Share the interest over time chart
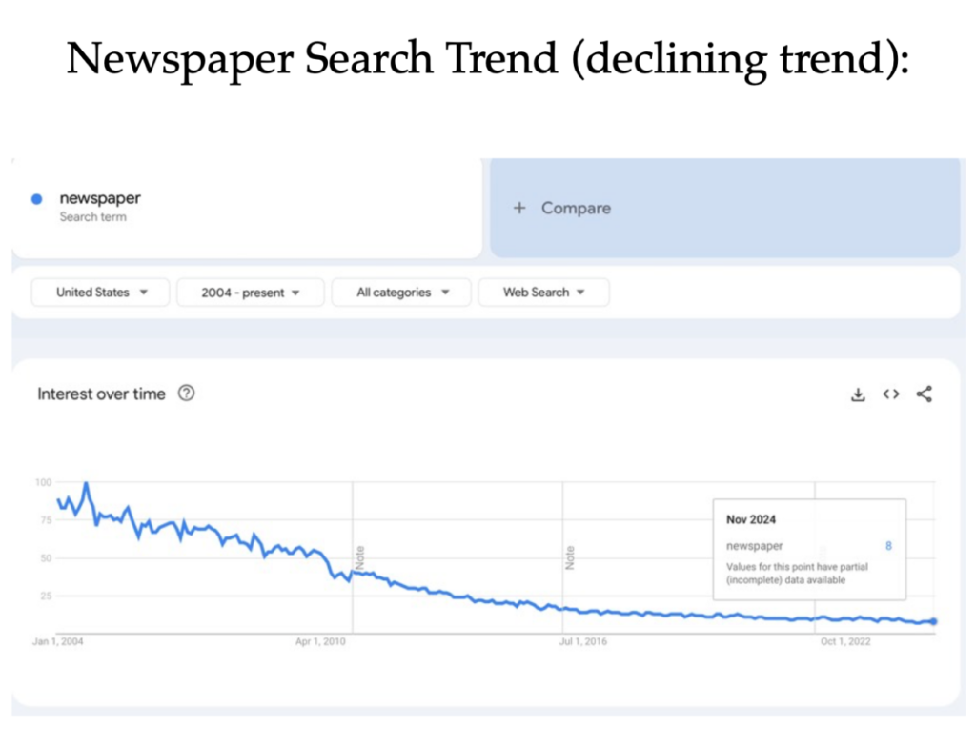 [925, 394]
